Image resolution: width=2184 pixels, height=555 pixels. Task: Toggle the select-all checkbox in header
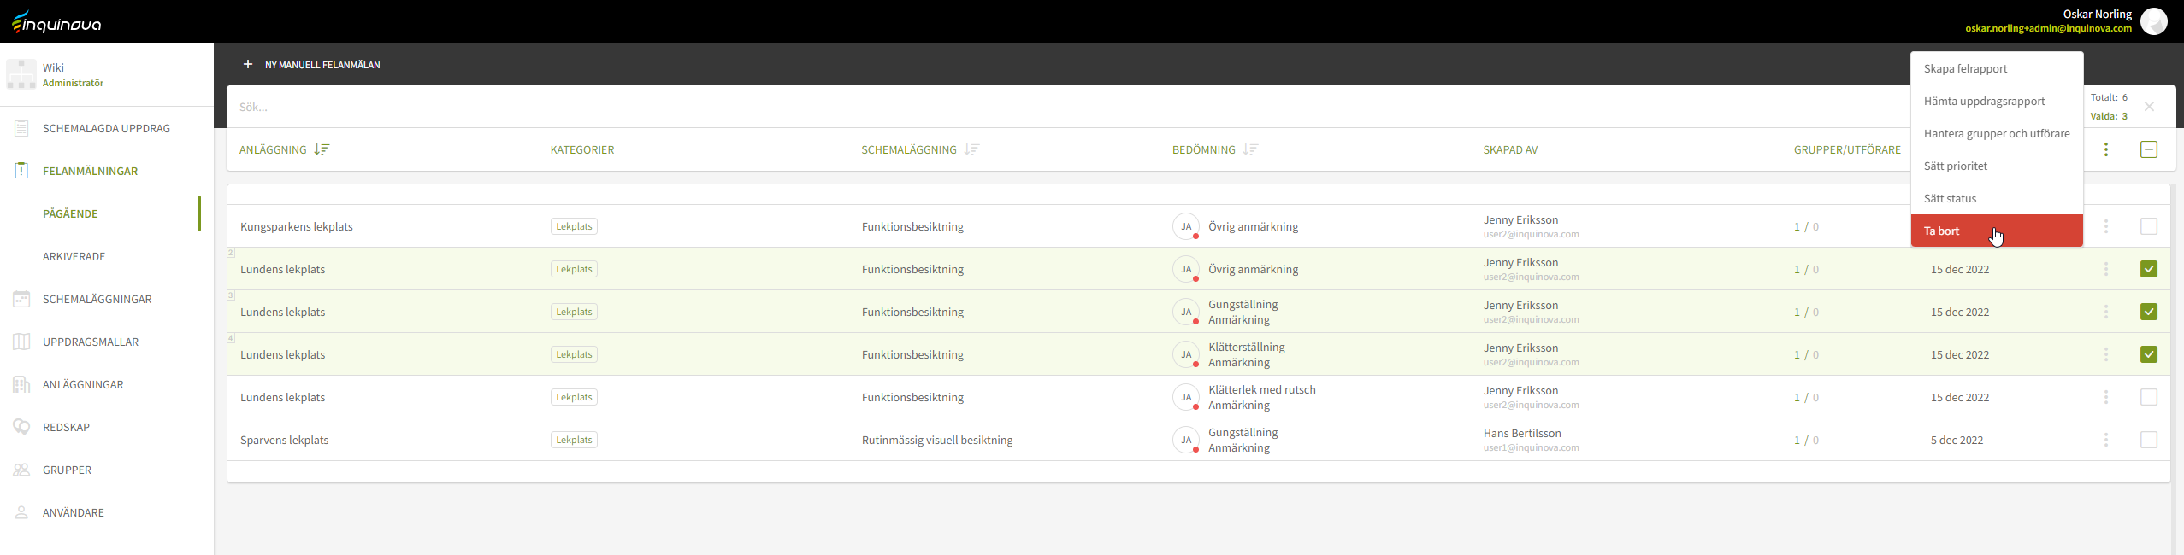pyautogui.click(x=2148, y=149)
